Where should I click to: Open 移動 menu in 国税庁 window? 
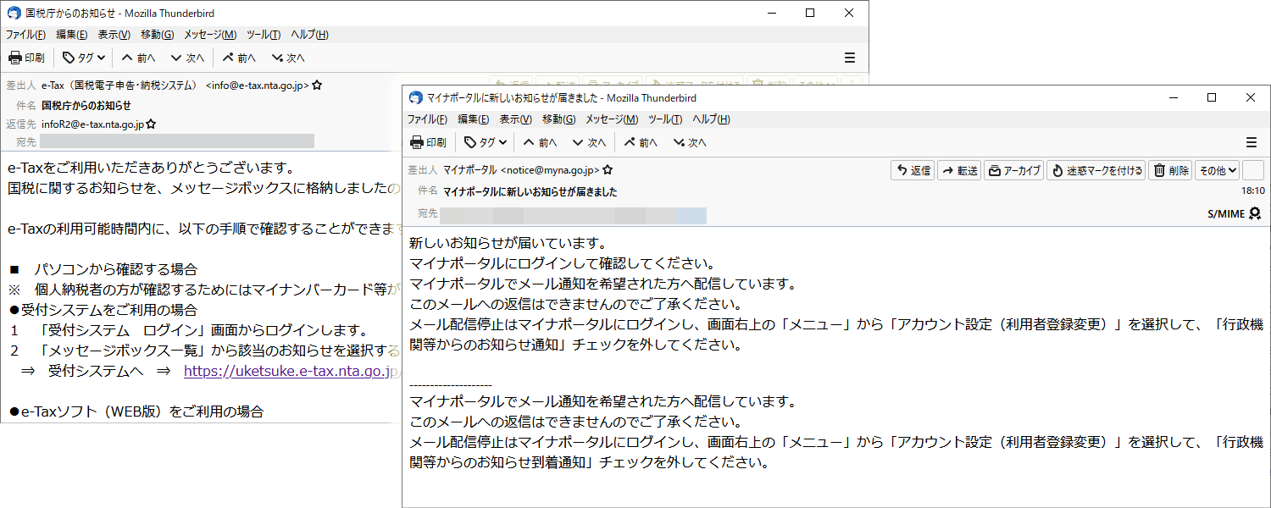[157, 35]
